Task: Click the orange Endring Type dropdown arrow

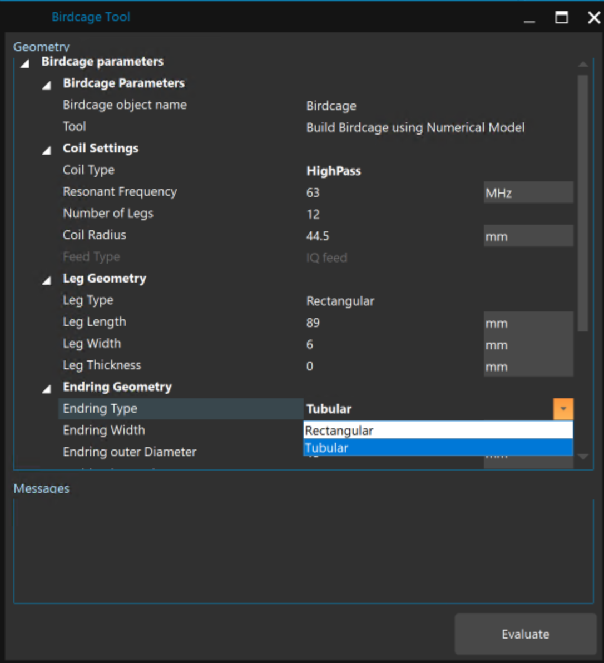Action: tap(563, 409)
